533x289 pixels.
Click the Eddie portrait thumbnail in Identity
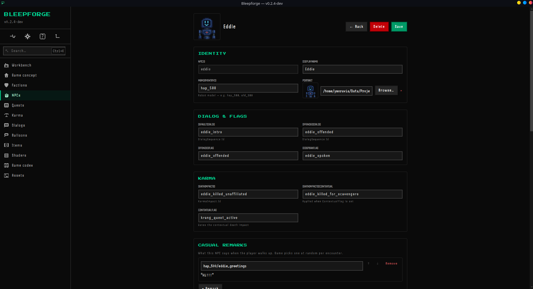click(310, 91)
